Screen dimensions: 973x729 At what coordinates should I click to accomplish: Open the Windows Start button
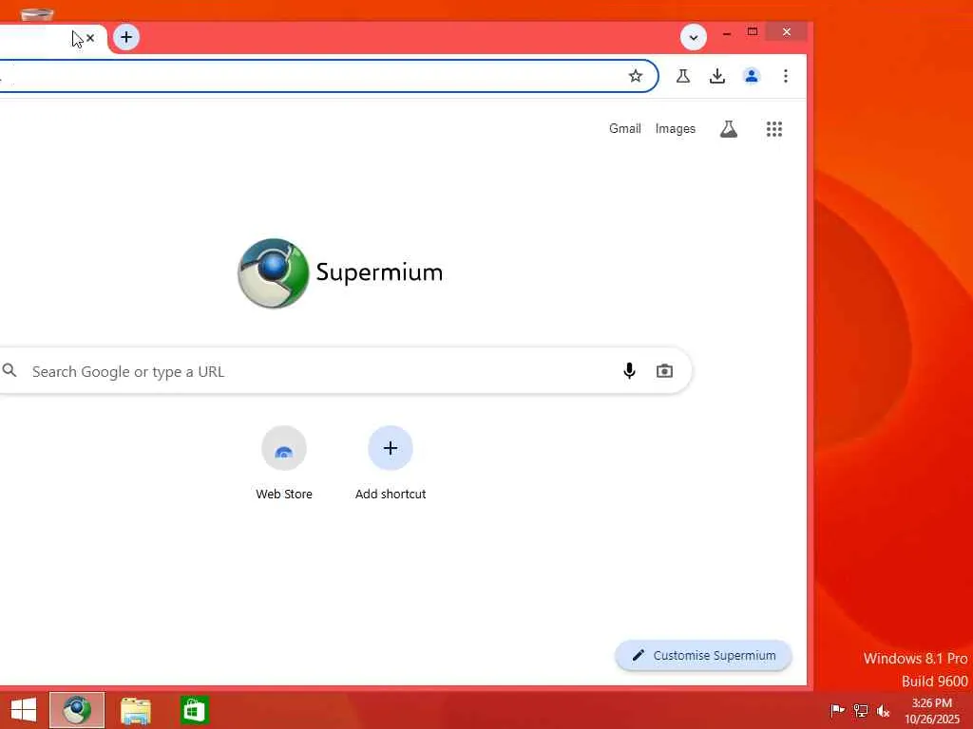pos(24,710)
